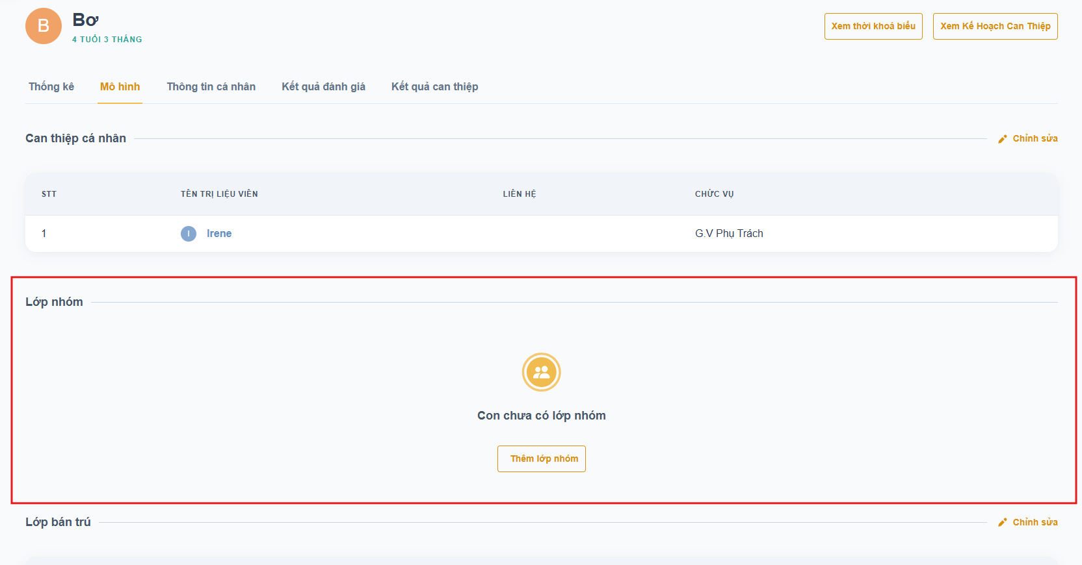Click the TÊN TRỊ LIỆU VIÊN column header

[x=219, y=194]
